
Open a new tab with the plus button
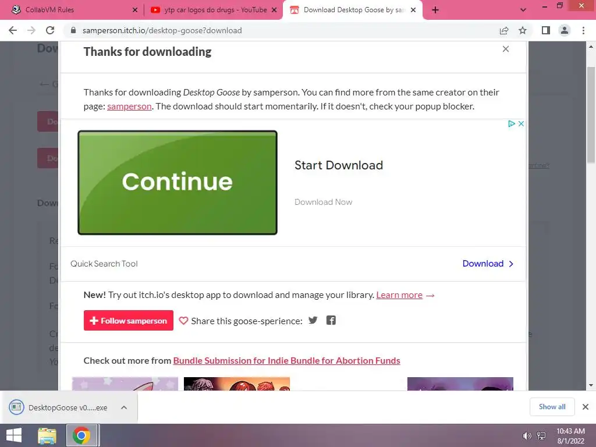pyautogui.click(x=435, y=10)
